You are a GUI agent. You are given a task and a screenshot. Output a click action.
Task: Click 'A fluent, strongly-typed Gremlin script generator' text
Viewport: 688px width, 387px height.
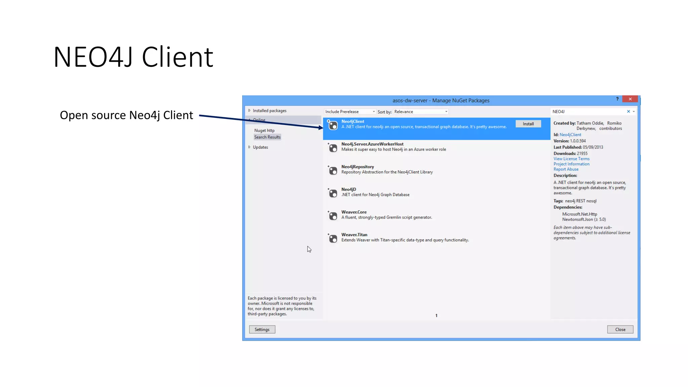(x=387, y=217)
